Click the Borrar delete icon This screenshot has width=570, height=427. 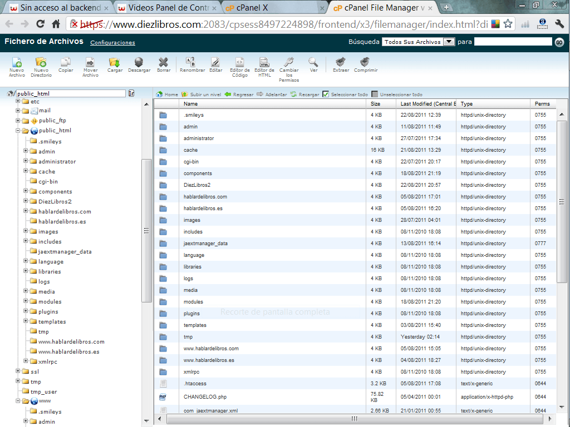pyautogui.click(x=164, y=65)
